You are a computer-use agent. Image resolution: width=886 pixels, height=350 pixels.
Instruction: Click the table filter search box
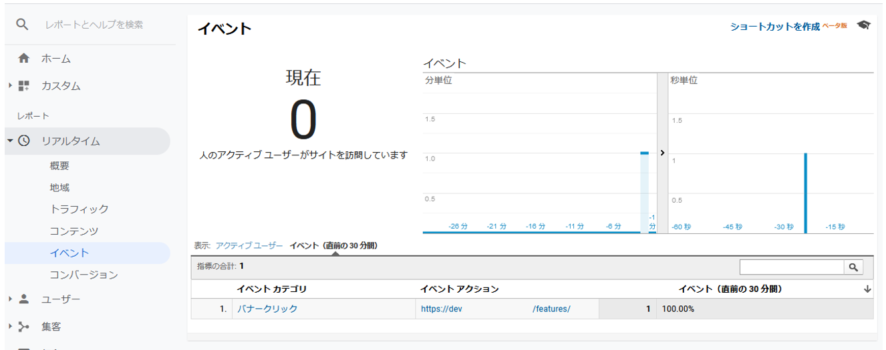pos(792,267)
